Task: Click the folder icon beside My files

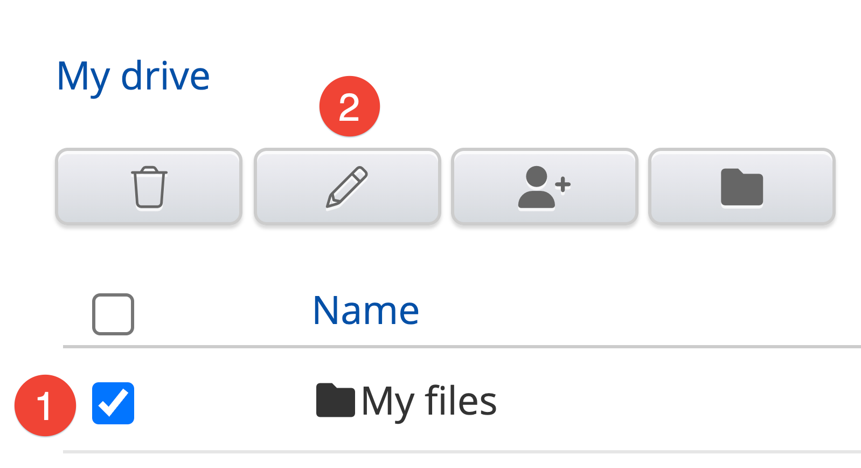Action: (x=335, y=401)
